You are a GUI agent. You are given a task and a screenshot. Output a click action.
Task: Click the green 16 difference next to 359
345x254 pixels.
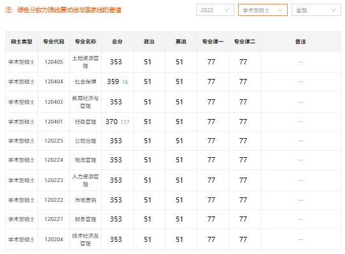coord(125,82)
